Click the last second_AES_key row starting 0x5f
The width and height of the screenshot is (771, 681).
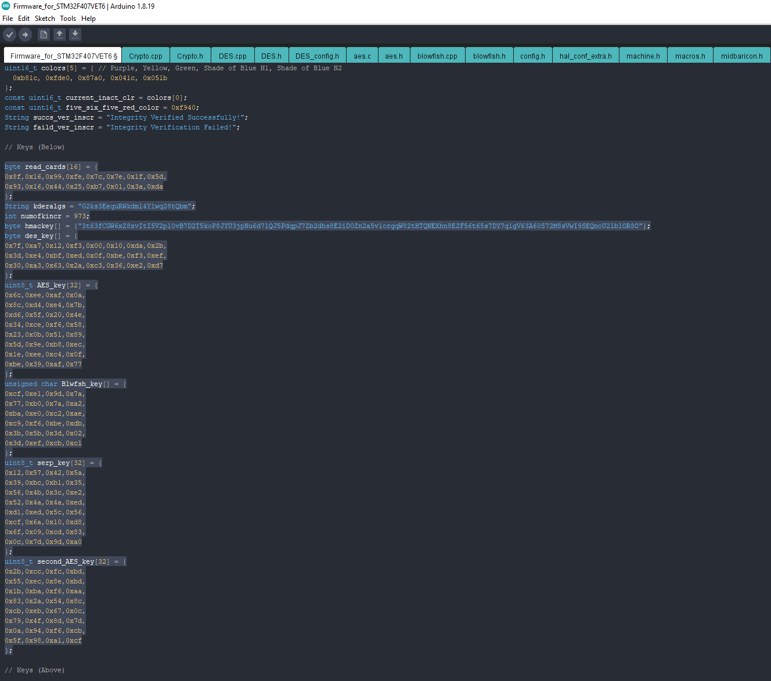(x=44, y=640)
